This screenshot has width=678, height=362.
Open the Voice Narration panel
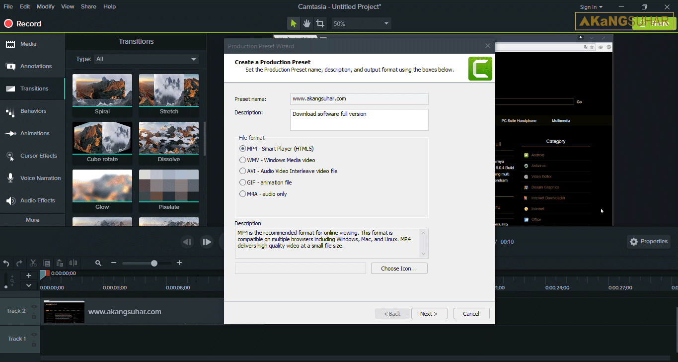(x=32, y=178)
